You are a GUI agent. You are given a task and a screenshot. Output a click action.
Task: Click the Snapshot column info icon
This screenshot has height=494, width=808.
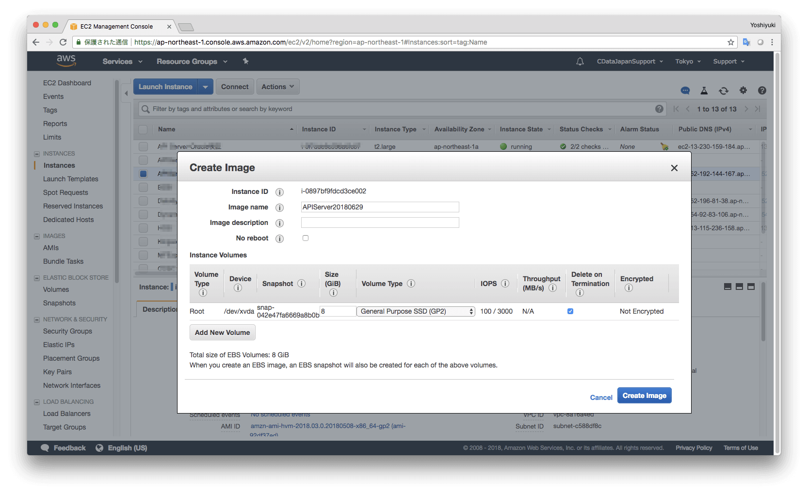coord(301,284)
